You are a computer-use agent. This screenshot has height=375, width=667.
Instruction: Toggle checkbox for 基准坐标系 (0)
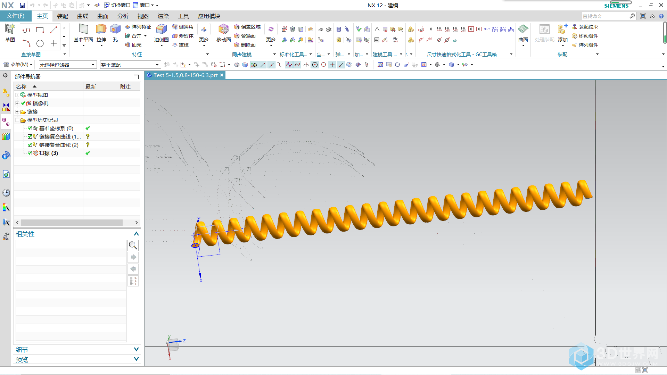[x=30, y=128]
